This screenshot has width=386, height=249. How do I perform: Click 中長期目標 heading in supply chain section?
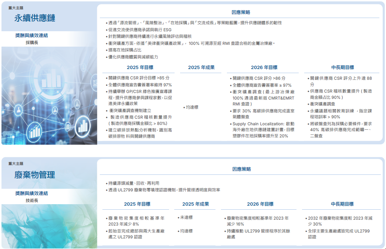[x=343, y=67]
